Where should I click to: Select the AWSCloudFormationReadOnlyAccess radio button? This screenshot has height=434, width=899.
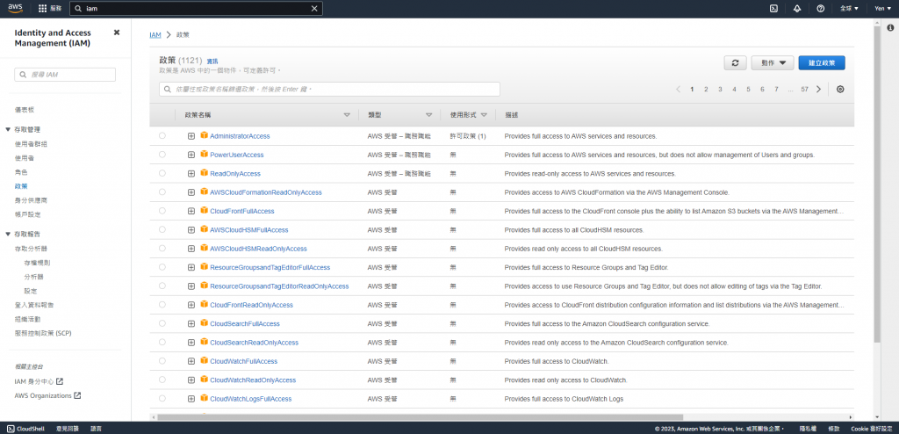tap(162, 192)
